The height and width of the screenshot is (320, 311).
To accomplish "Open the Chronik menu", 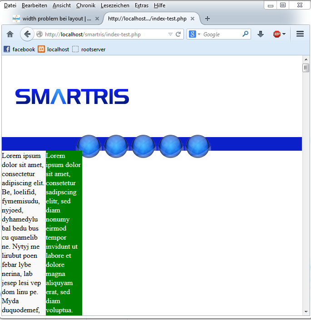I will [x=86, y=5].
